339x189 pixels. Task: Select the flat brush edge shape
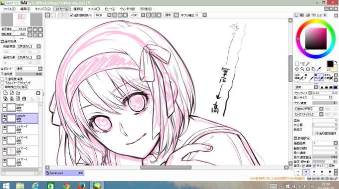coord(336,87)
